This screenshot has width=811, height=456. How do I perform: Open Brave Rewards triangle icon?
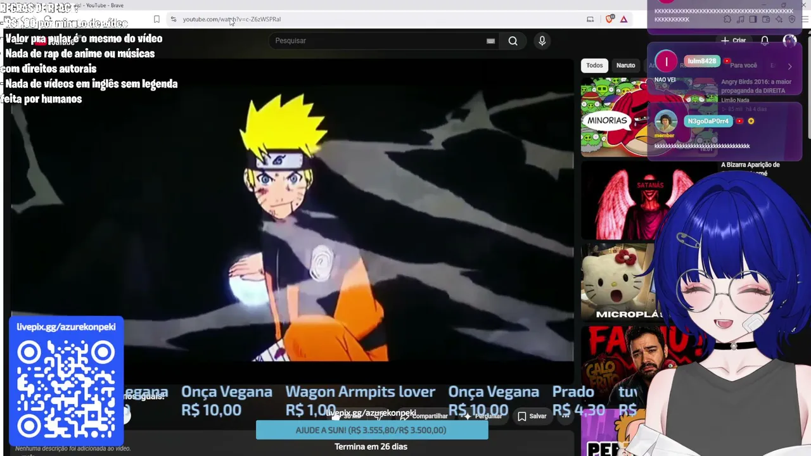tap(624, 19)
